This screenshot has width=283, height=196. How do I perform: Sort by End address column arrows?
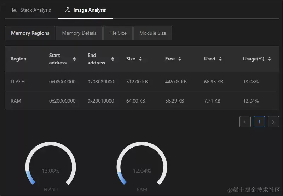113,59
